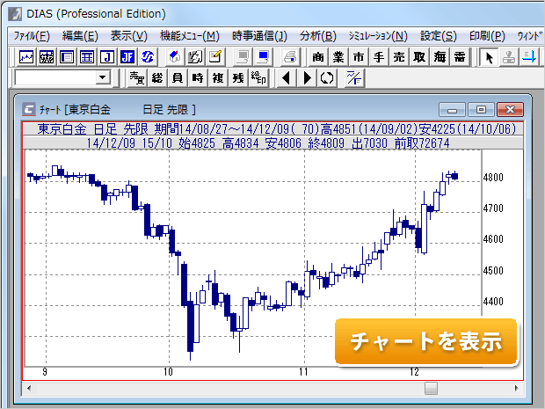
Task: Click the notepad with pencil icon
Action: click(214, 57)
